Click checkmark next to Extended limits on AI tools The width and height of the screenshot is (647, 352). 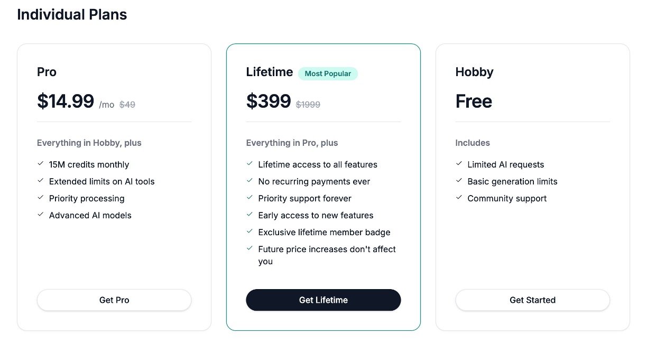point(40,181)
